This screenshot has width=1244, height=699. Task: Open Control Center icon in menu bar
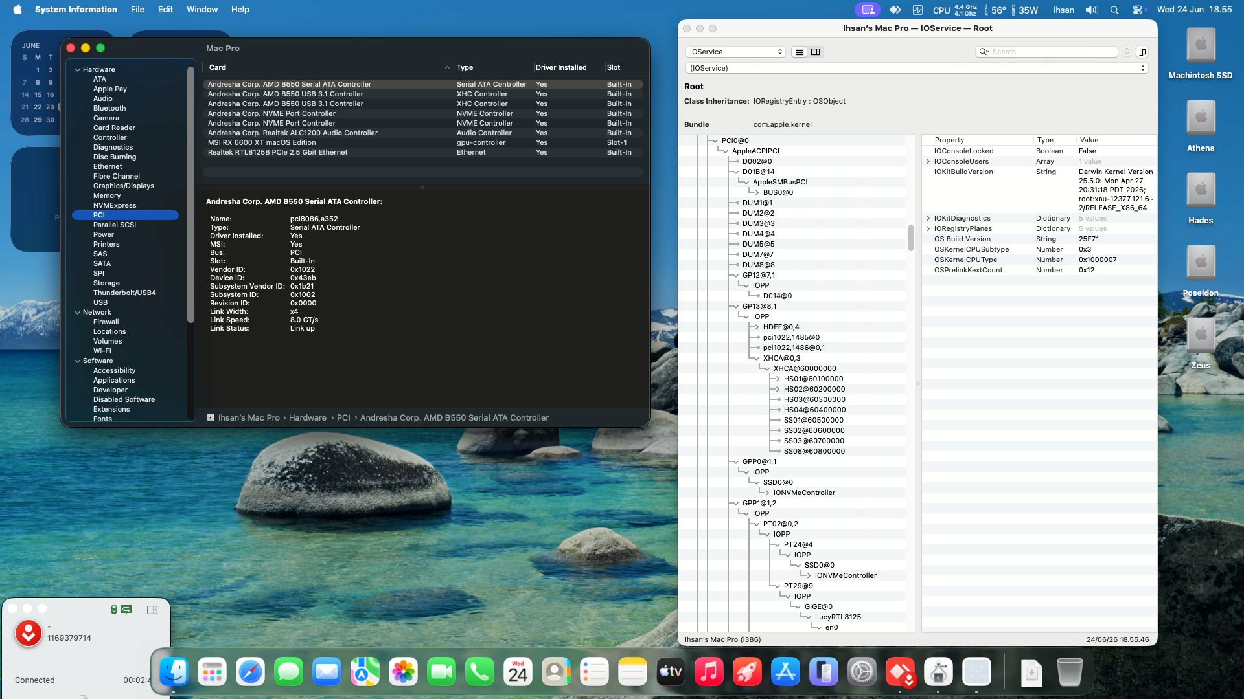(1139, 10)
